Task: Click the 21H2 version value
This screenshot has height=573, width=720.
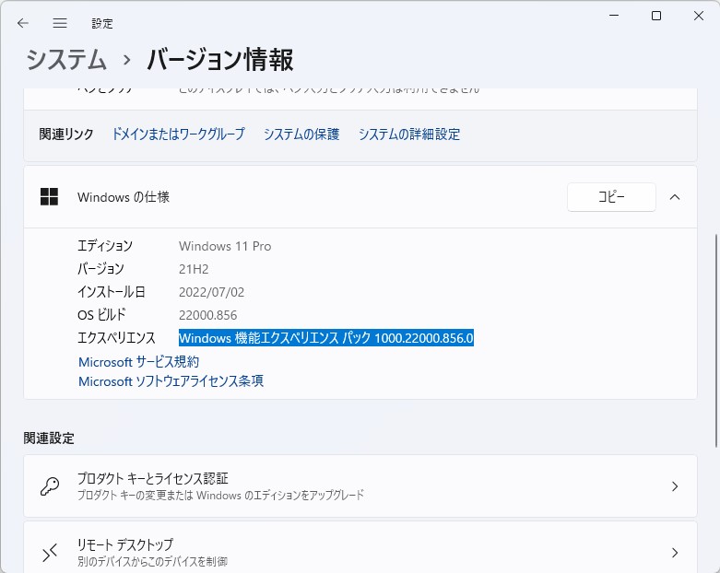Action: (194, 269)
